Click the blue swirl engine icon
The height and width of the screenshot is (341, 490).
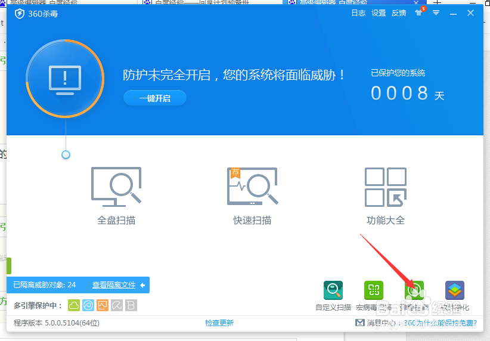(x=88, y=305)
